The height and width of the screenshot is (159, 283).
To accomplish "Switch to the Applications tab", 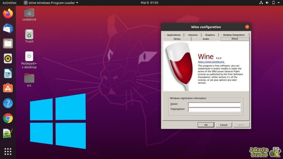I will point(174,35).
